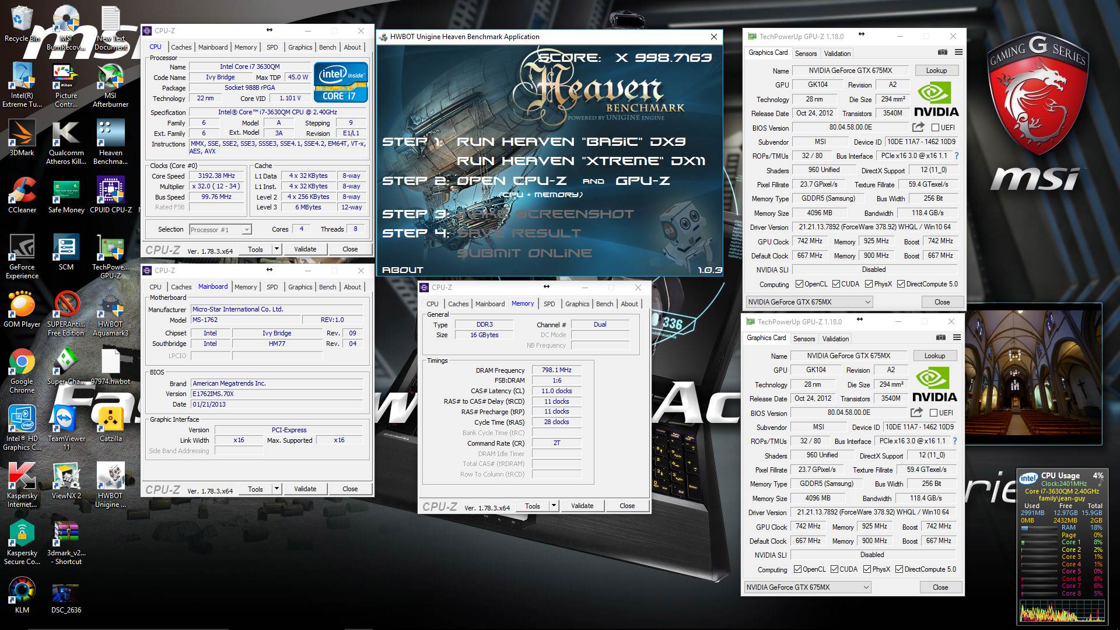The height and width of the screenshot is (630, 1120).
Task: Launch 3DMark desktop shortcut
Action: (x=22, y=138)
